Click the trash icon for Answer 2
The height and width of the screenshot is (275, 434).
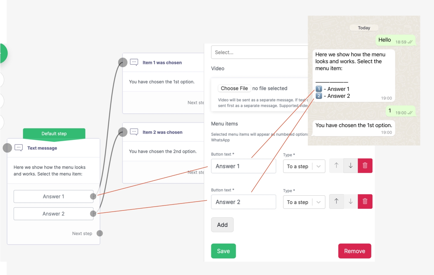365,202
